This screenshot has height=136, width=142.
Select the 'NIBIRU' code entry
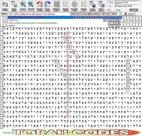pos(65,26)
